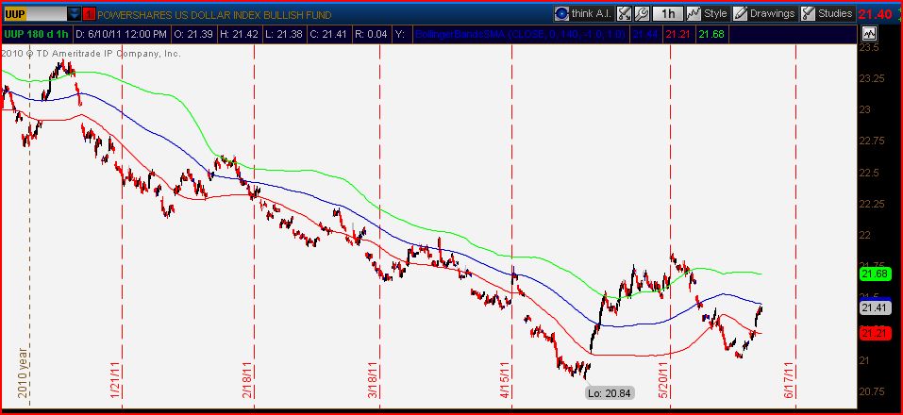Screen dimensions: 903x415
Task: Open the Drawings menu
Action: pyautogui.click(x=764, y=13)
